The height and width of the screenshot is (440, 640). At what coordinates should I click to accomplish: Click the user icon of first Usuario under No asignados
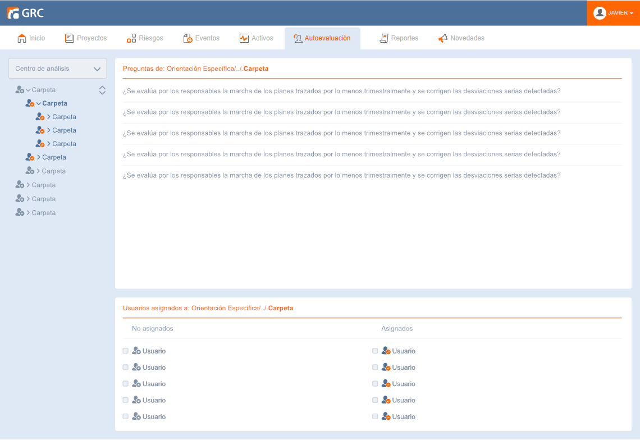coord(136,351)
